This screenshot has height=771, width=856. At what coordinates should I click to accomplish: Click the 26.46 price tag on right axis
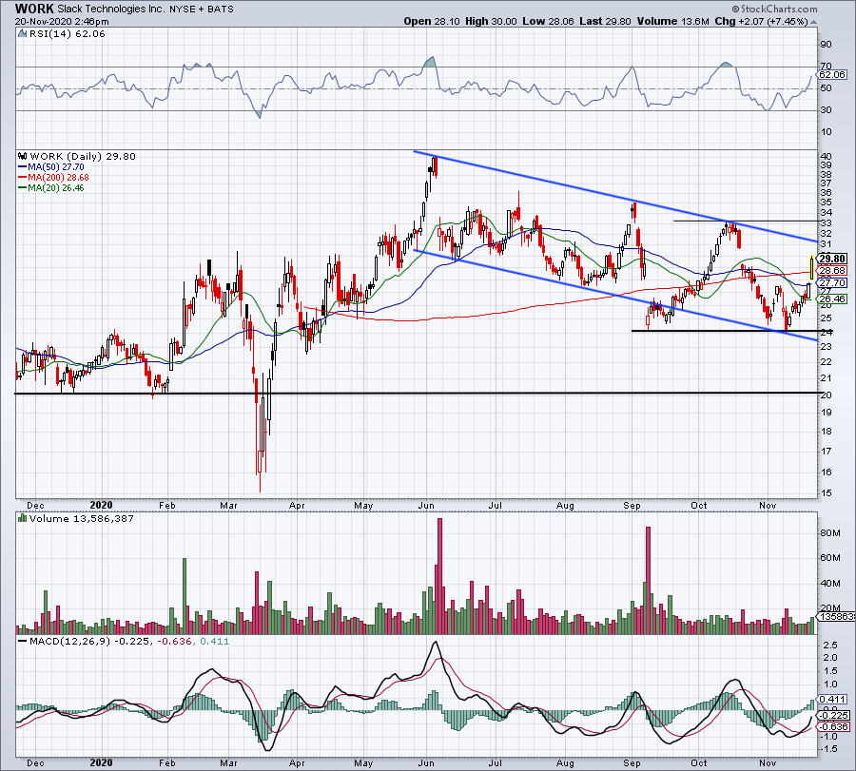pos(832,299)
